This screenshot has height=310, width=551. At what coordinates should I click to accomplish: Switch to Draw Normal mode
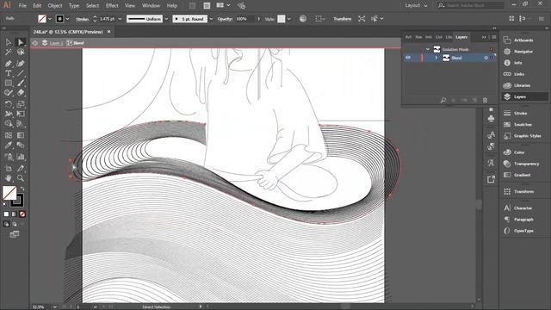[x=6, y=224]
